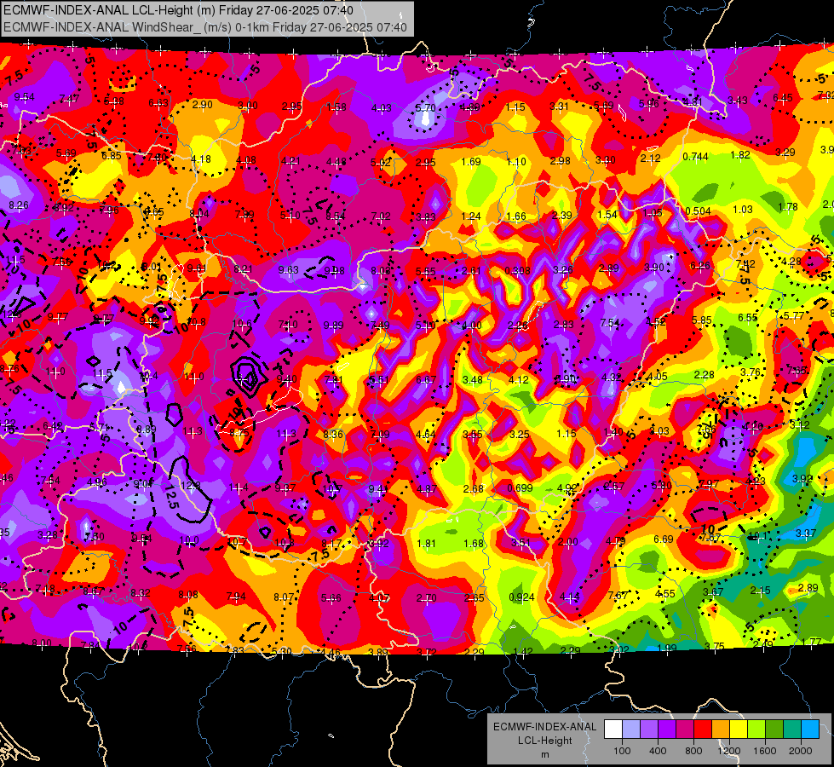Image resolution: width=834 pixels, height=767 pixels.
Task: Click the map value 1.81
Action: (x=427, y=544)
